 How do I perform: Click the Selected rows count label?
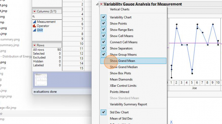(39, 53)
